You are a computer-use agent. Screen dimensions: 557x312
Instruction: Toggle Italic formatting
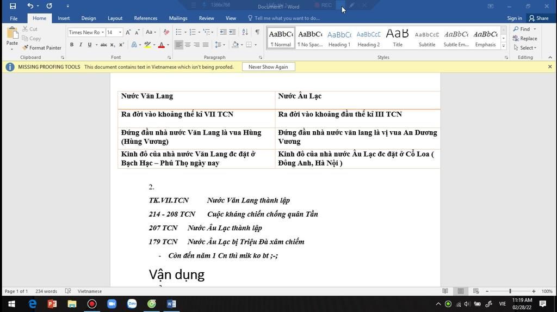[81, 45]
